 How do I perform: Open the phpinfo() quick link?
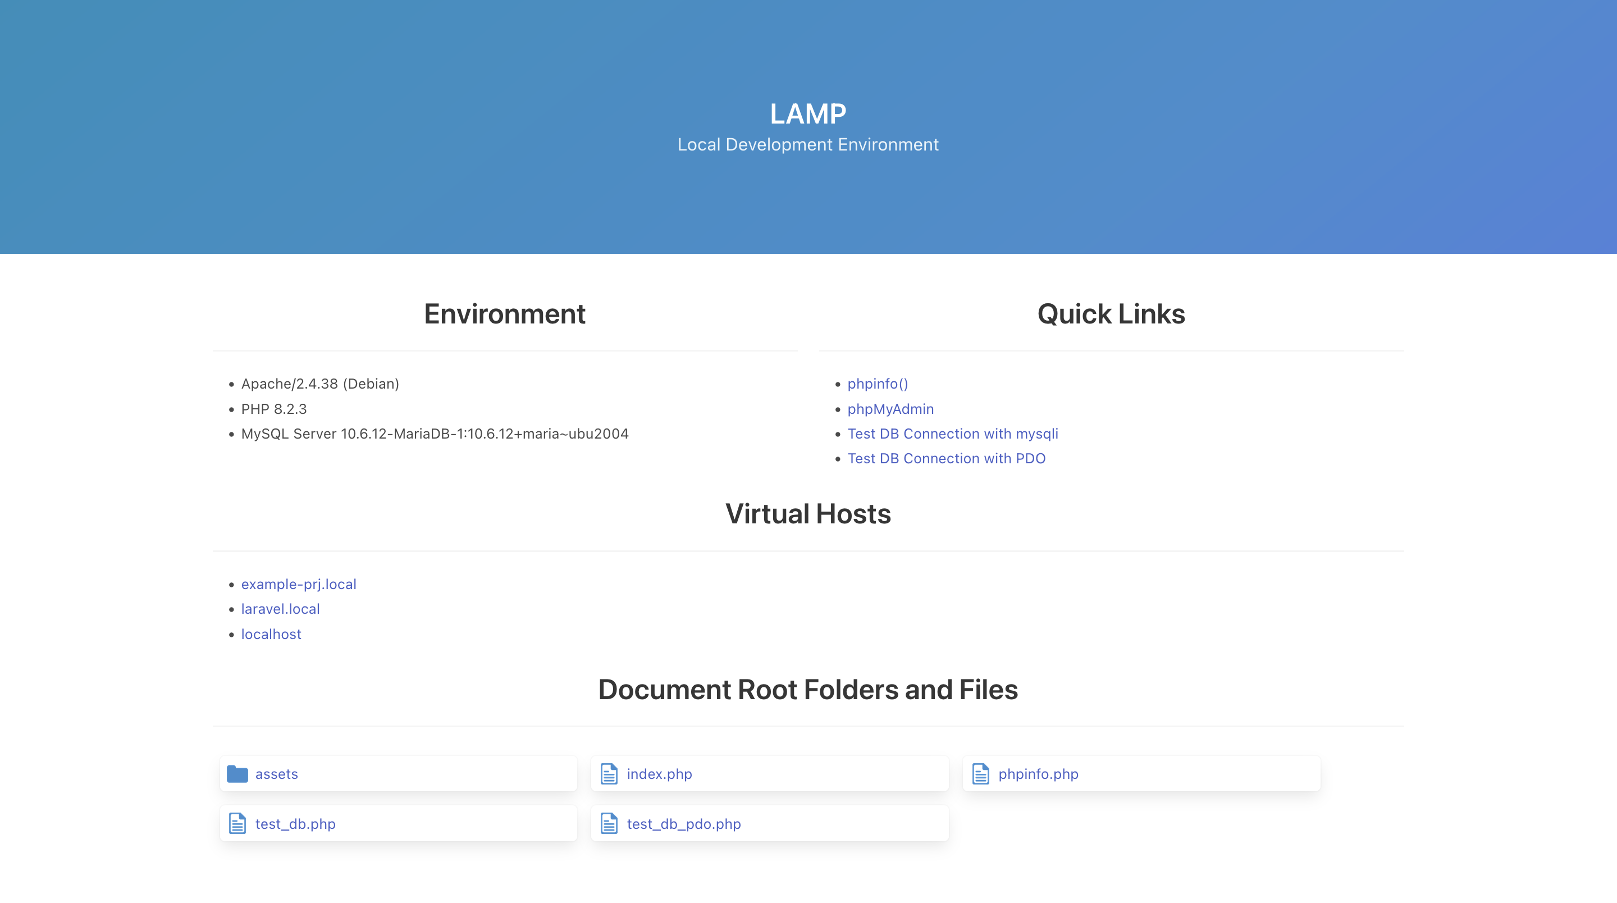pos(878,384)
